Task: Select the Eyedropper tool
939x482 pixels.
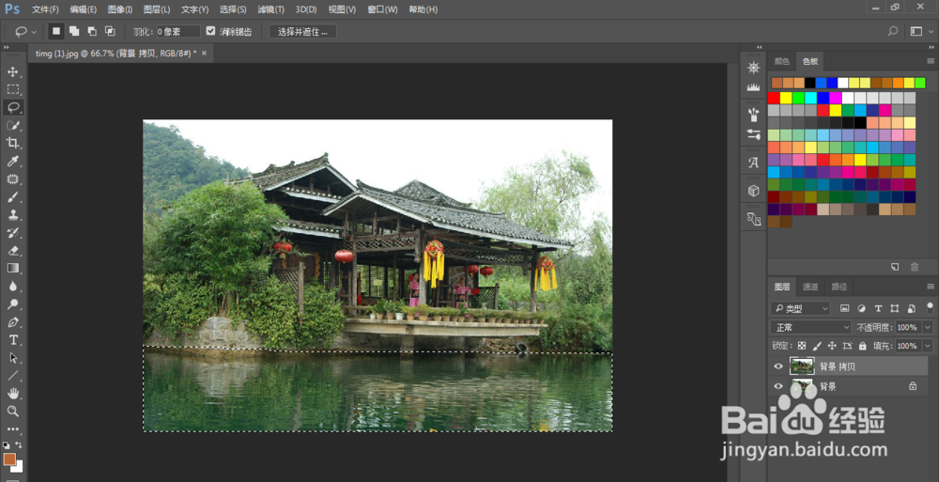Action: coord(12,161)
